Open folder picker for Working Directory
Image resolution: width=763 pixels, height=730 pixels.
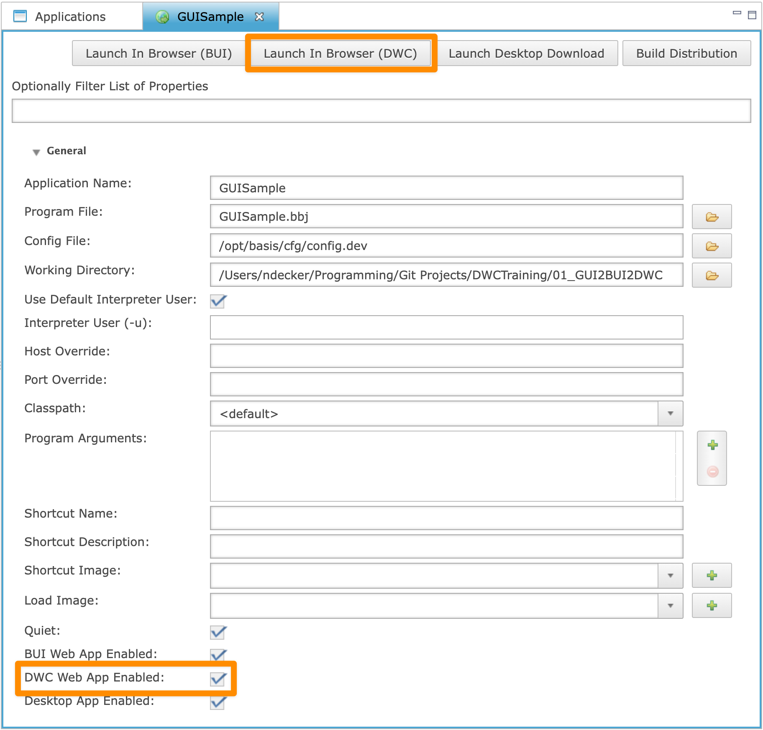tap(711, 275)
